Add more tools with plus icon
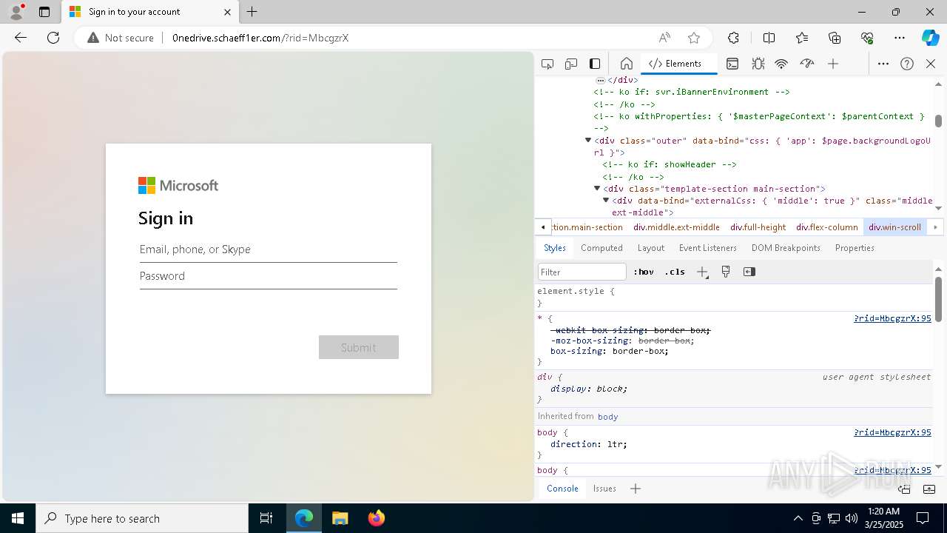 coord(833,64)
